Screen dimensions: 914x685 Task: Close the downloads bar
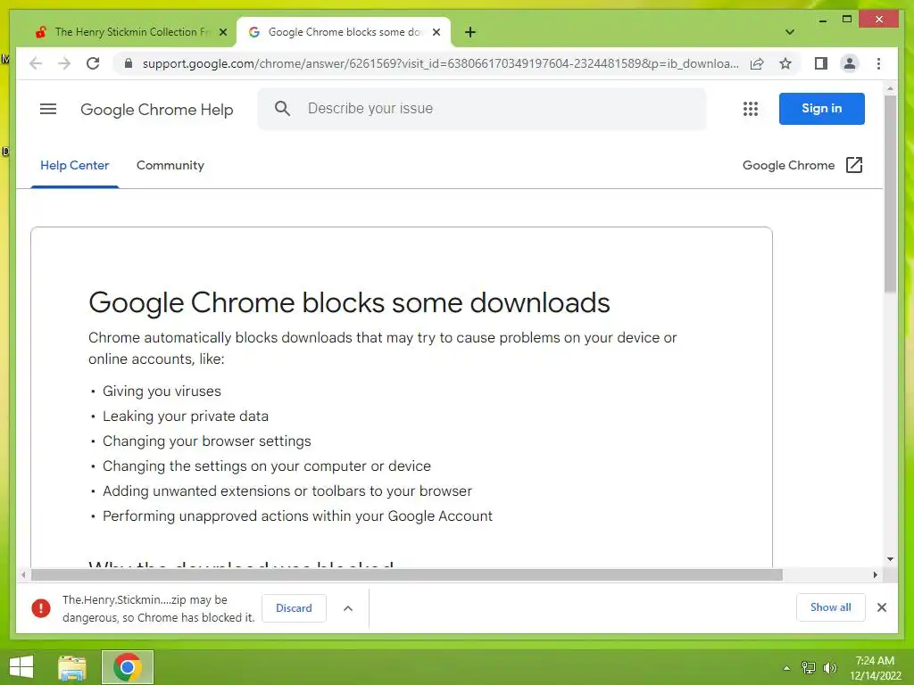coord(881,607)
